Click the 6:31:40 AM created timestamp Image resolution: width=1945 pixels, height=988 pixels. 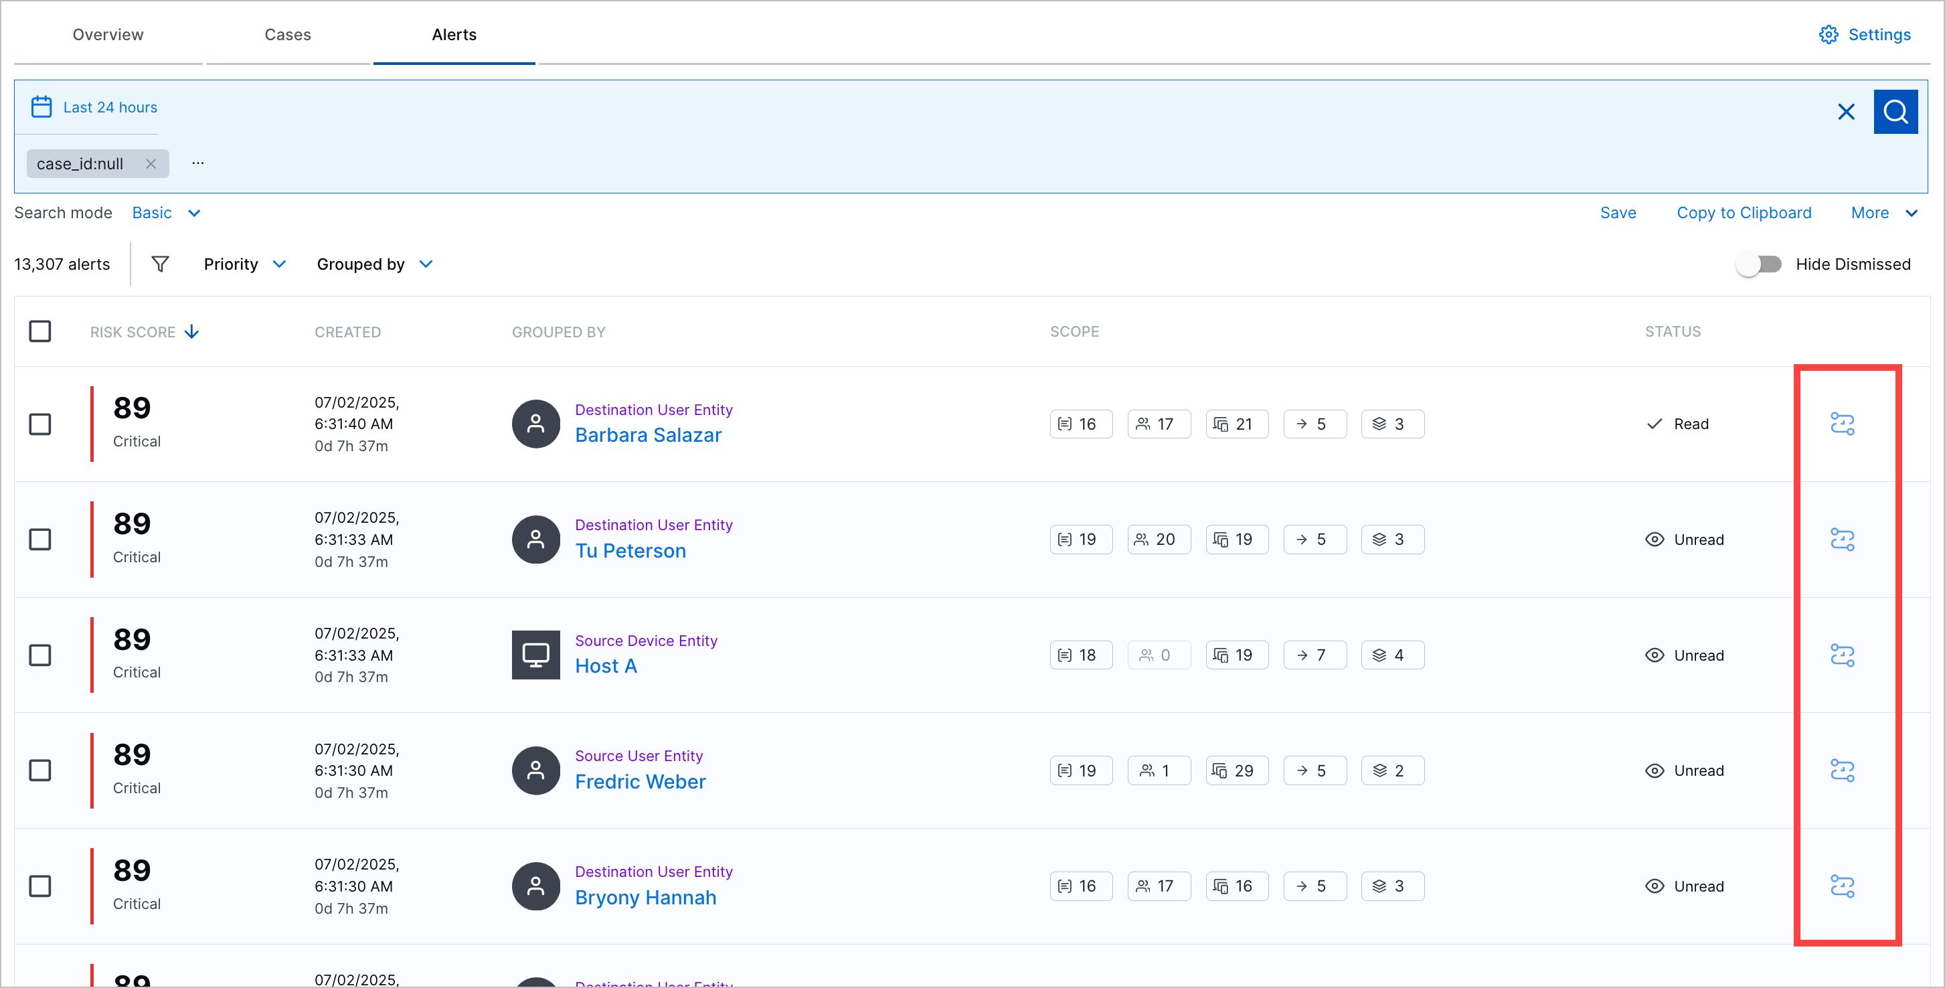point(353,424)
